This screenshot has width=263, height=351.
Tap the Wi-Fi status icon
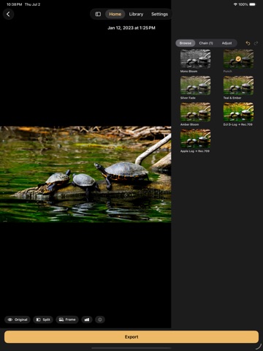235,4
